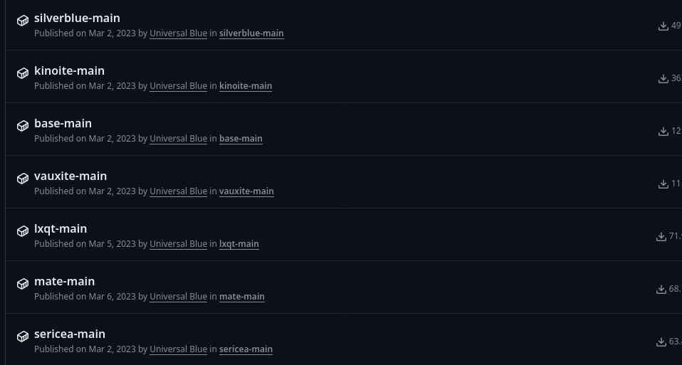The width and height of the screenshot is (682, 365).
Task: Click the package icon beside silverblue-main
Action: (23, 21)
